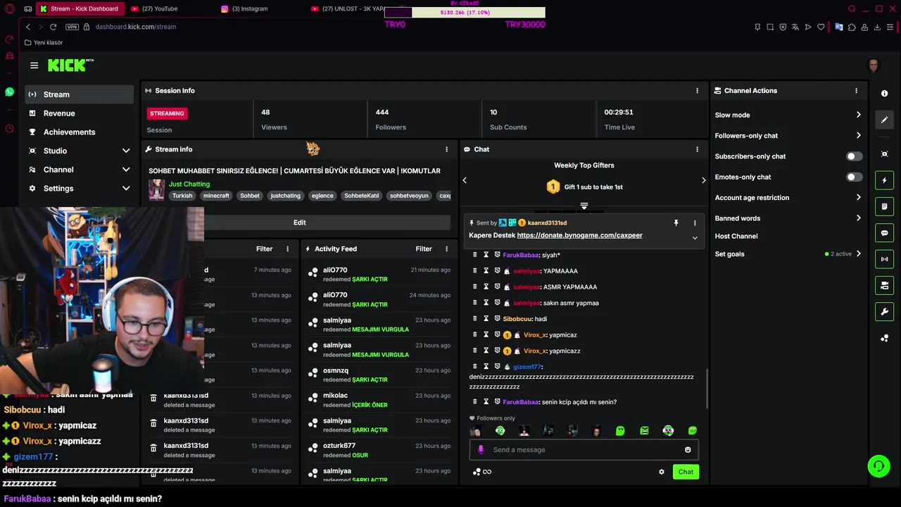The width and height of the screenshot is (901, 507).
Task: Open the user avatar at top right
Action: (874, 65)
